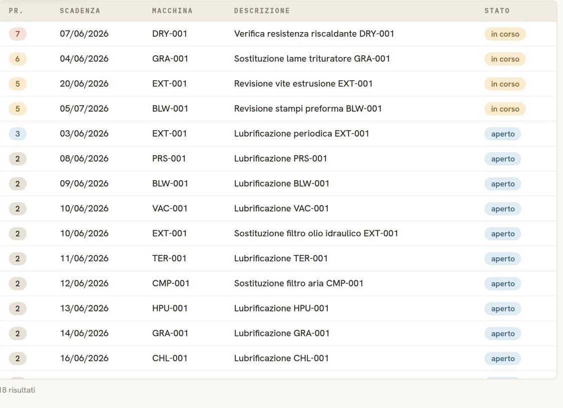
Task: Click machine cell PRS-001
Action: click(169, 158)
